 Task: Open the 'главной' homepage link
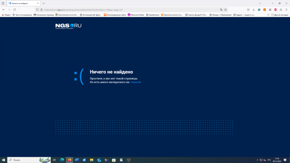pos(135,82)
